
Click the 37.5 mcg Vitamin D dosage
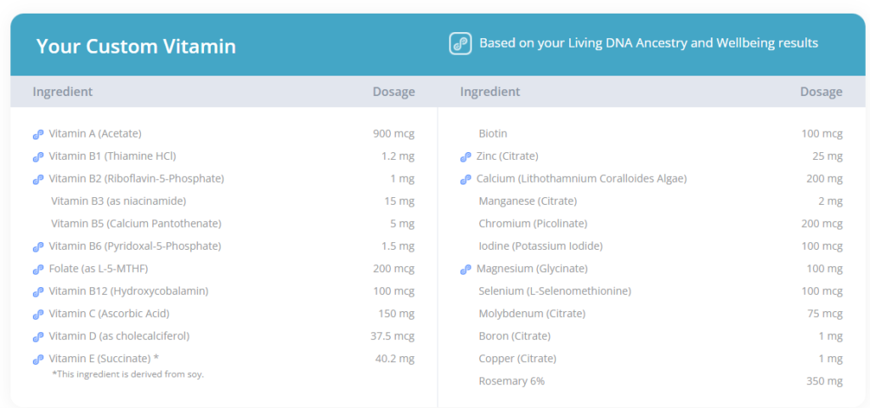click(393, 337)
